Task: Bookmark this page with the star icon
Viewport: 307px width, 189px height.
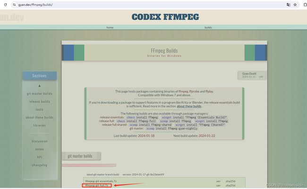Action: click(x=295, y=5)
